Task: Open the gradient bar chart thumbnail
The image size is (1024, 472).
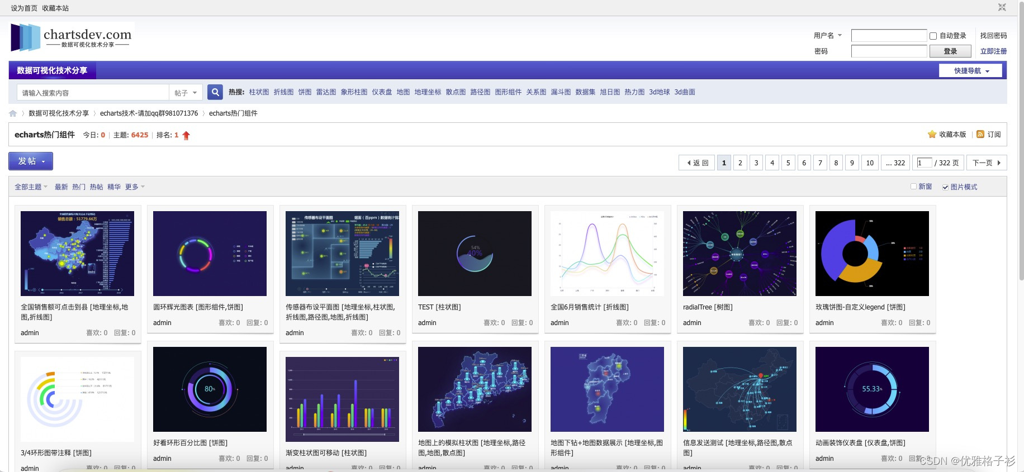Action: coord(342,399)
